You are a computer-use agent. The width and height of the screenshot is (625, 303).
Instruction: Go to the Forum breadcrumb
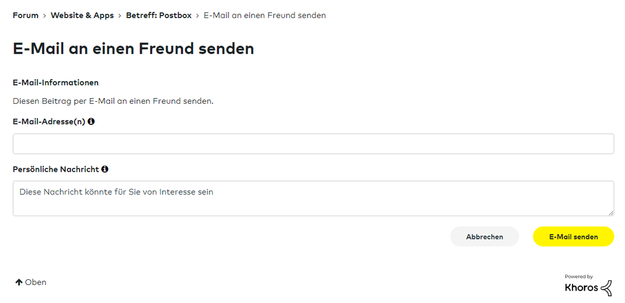pos(26,16)
